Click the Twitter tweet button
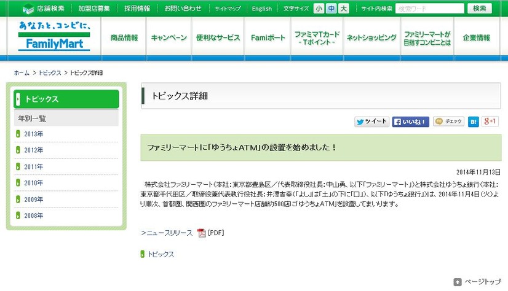Image resolution: width=508 pixels, height=291 pixels. [371, 122]
